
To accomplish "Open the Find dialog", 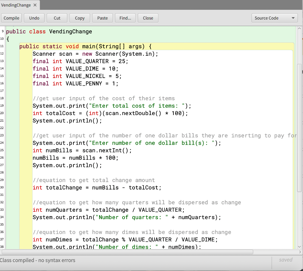I will click(x=125, y=18).
